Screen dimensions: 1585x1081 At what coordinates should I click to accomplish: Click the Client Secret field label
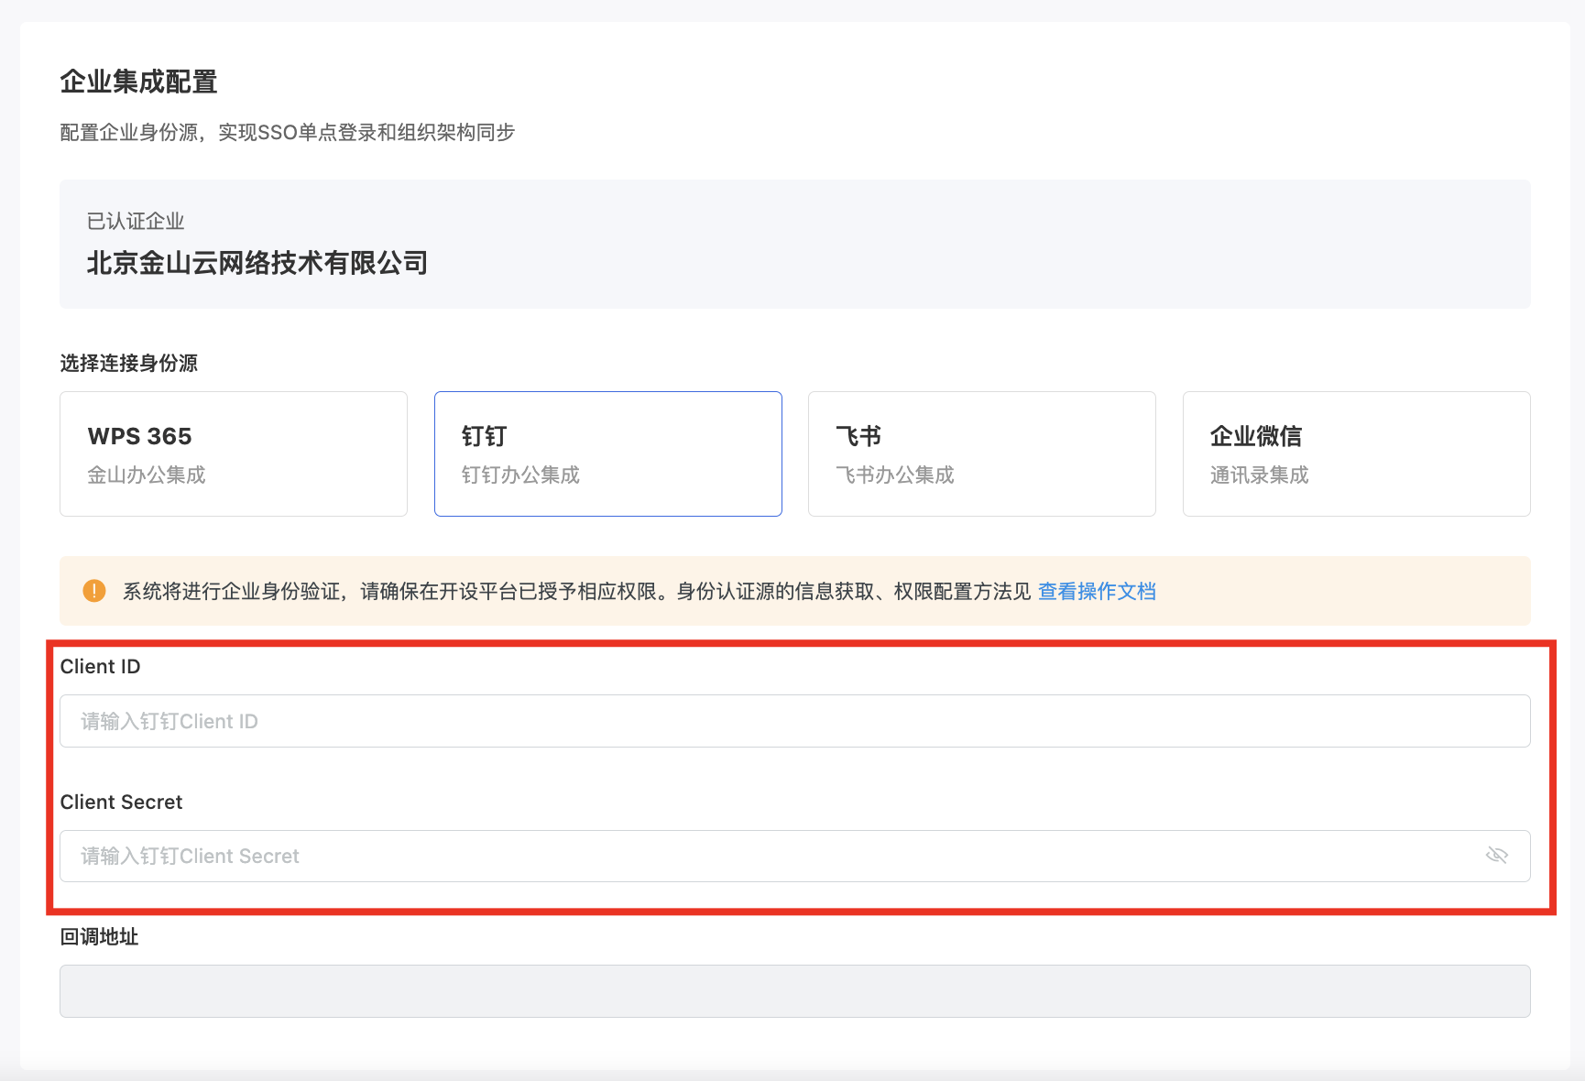(122, 803)
